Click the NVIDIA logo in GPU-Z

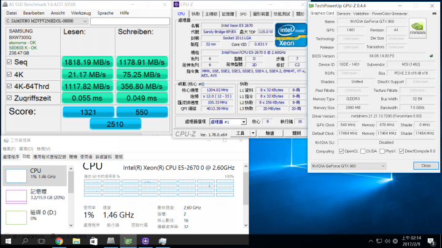pos(417,28)
